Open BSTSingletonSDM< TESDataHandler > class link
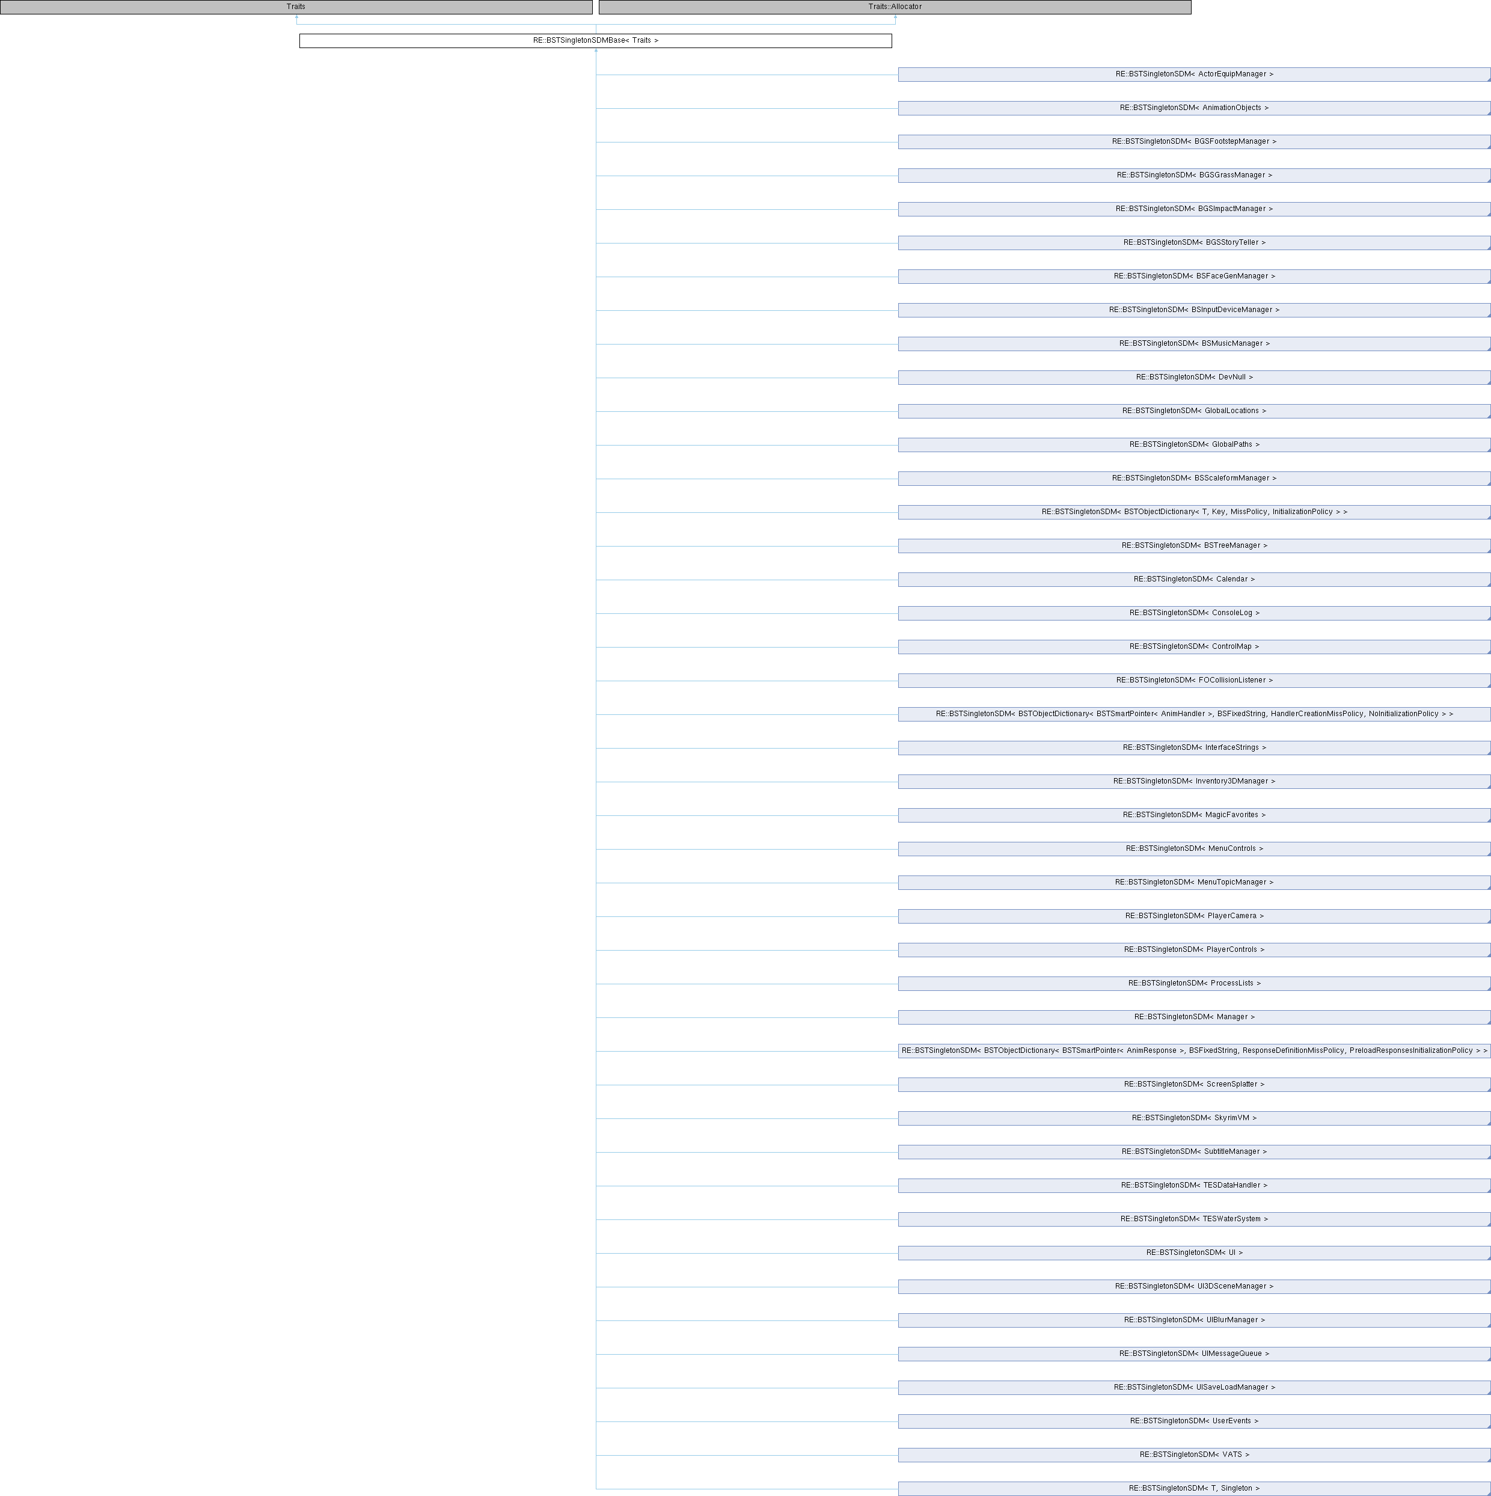Viewport: 1491px width, 1496px height. [x=1194, y=1186]
